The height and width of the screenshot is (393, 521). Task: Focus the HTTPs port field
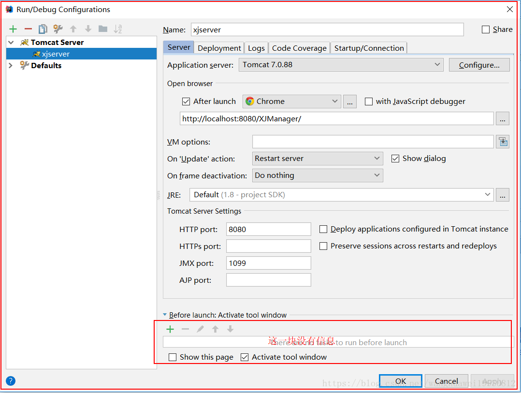tap(269, 246)
